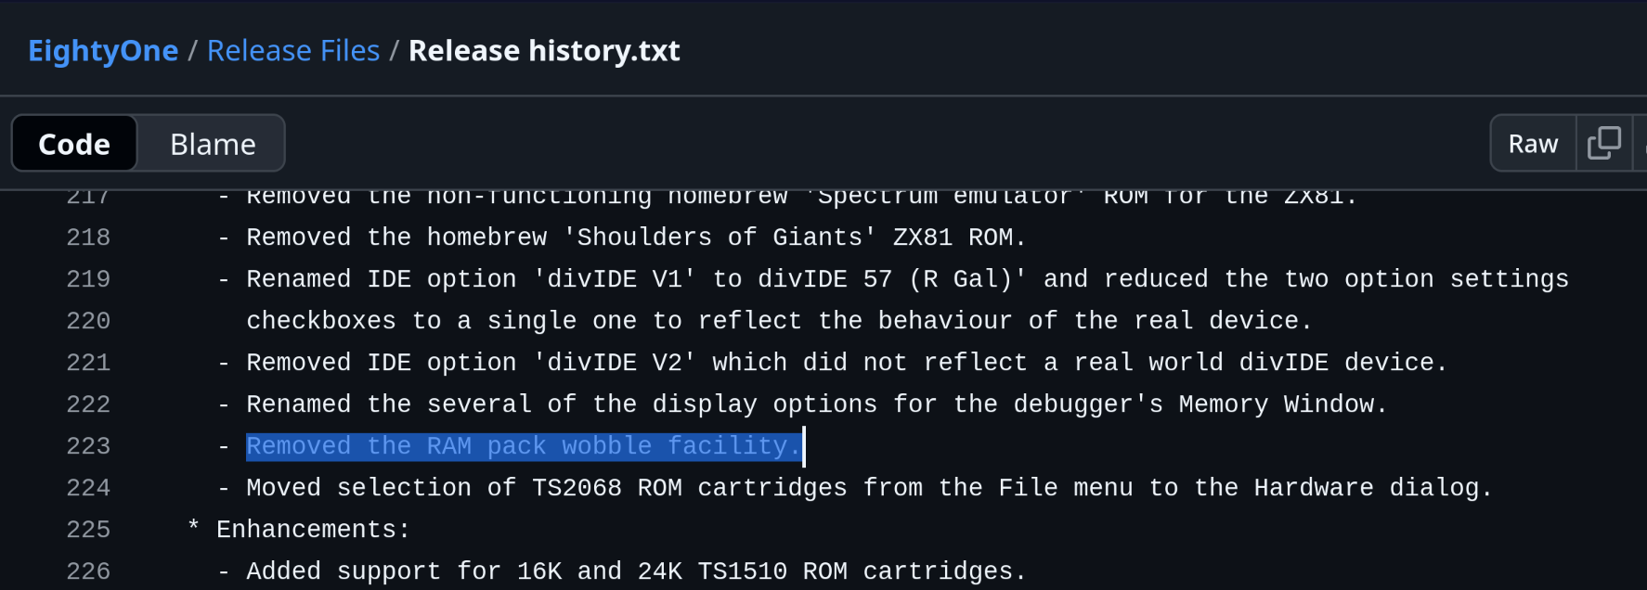This screenshot has width=1647, height=590.
Task: Copy raw file contents icon
Action: [x=1603, y=143]
